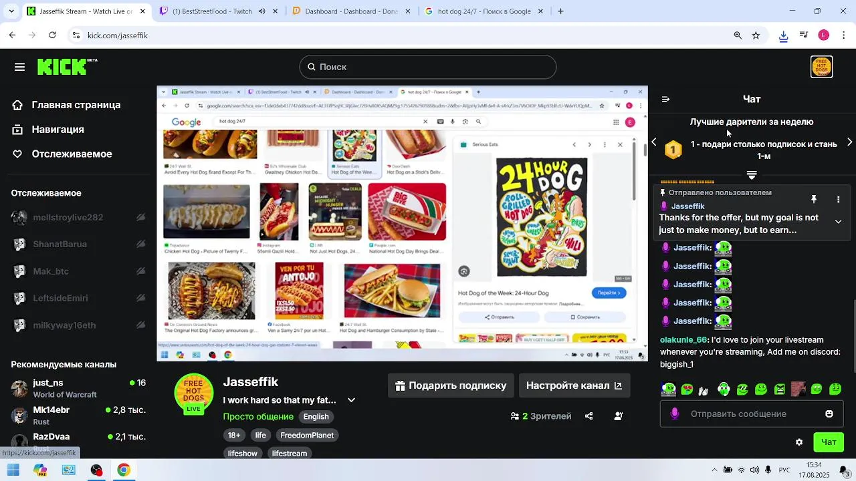856x481 pixels.
Task: Click the Настройте канал button
Action: coord(574,385)
